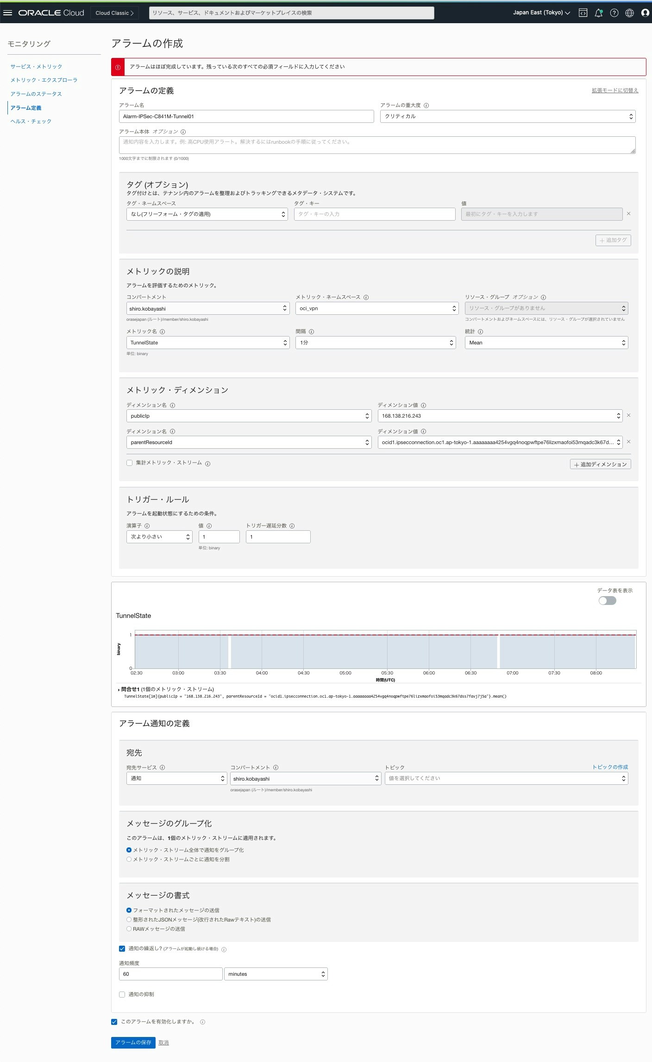Screen dimensions: 652x1062
Task: Click info icon next to メトリック名
Action: pos(162,332)
